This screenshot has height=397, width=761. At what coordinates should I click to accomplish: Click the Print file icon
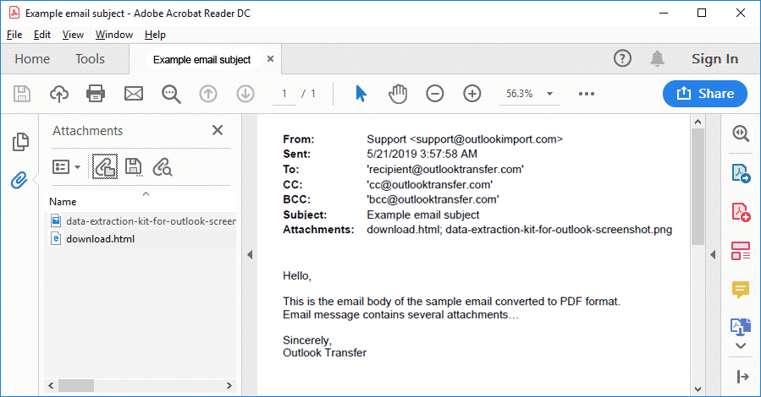click(x=96, y=94)
